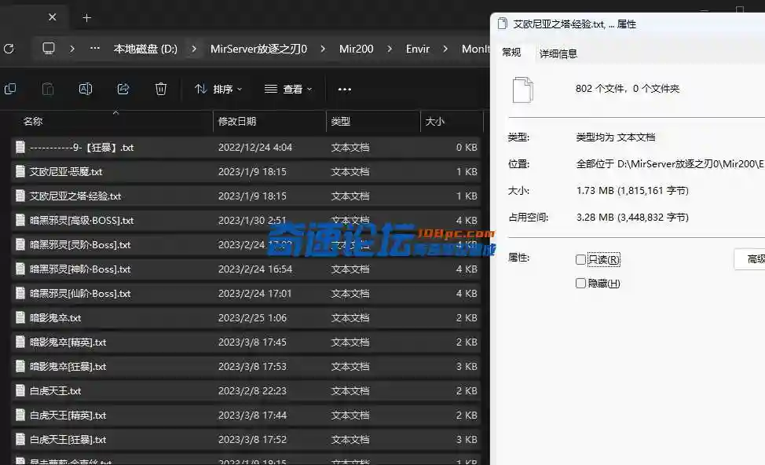Toggle 只读(R) read-only checkbox
Image resolution: width=765 pixels, height=465 pixels.
[x=580, y=259]
